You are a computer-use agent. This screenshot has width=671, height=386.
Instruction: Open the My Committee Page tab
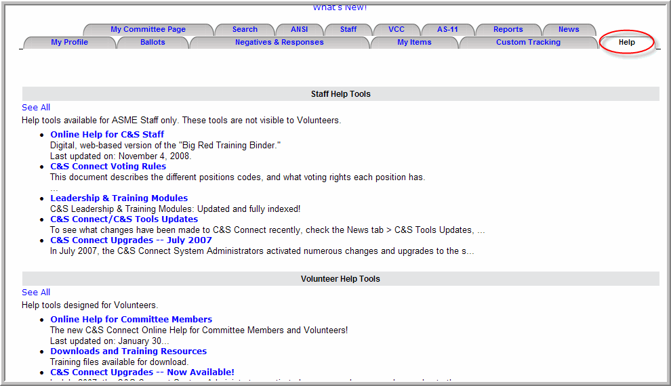(148, 30)
